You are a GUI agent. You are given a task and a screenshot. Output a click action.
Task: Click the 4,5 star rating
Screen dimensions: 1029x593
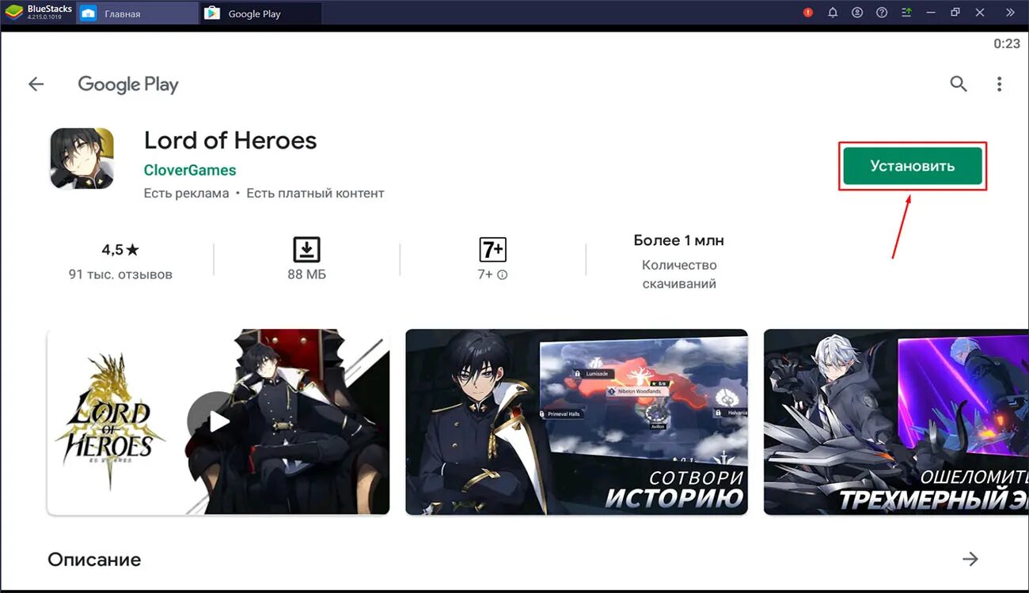(120, 250)
